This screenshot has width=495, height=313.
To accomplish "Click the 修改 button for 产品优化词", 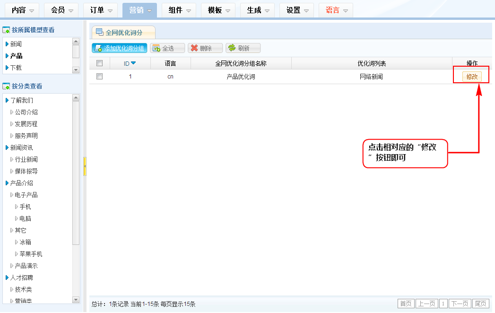I will [x=472, y=77].
